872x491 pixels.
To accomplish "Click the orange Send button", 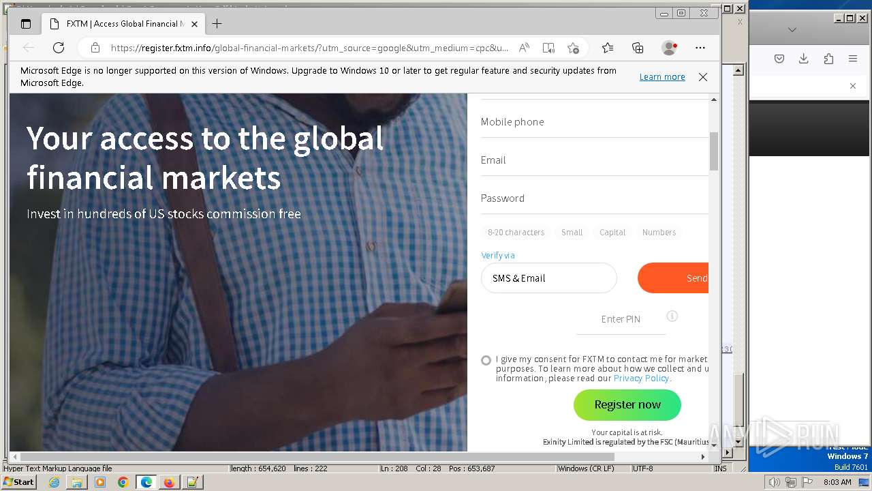I will point(673,278).
